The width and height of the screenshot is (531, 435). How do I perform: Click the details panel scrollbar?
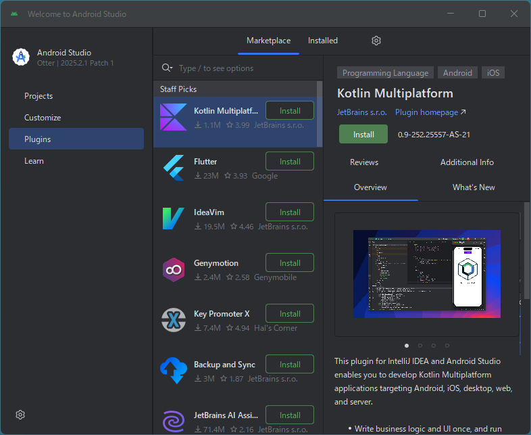pyautogui.click(x=526, y=250)
